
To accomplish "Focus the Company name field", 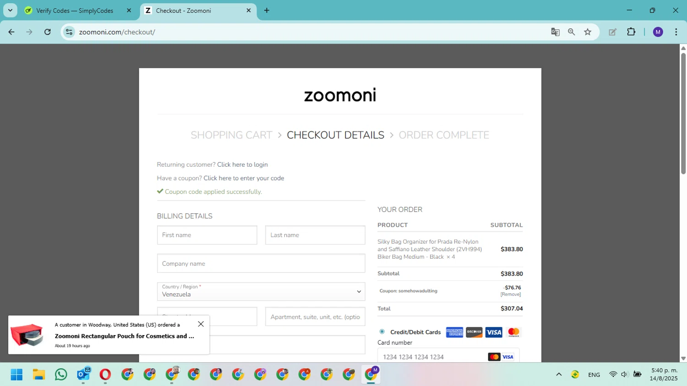I will pyautogui.click(x=261, y=263).
